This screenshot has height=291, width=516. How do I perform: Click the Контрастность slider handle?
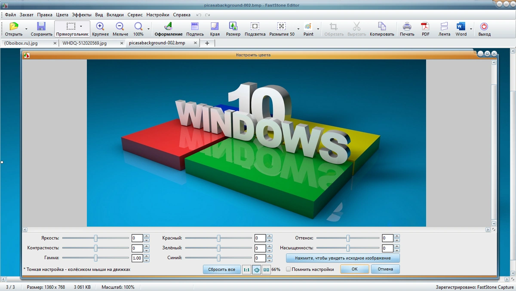[96, 248]
